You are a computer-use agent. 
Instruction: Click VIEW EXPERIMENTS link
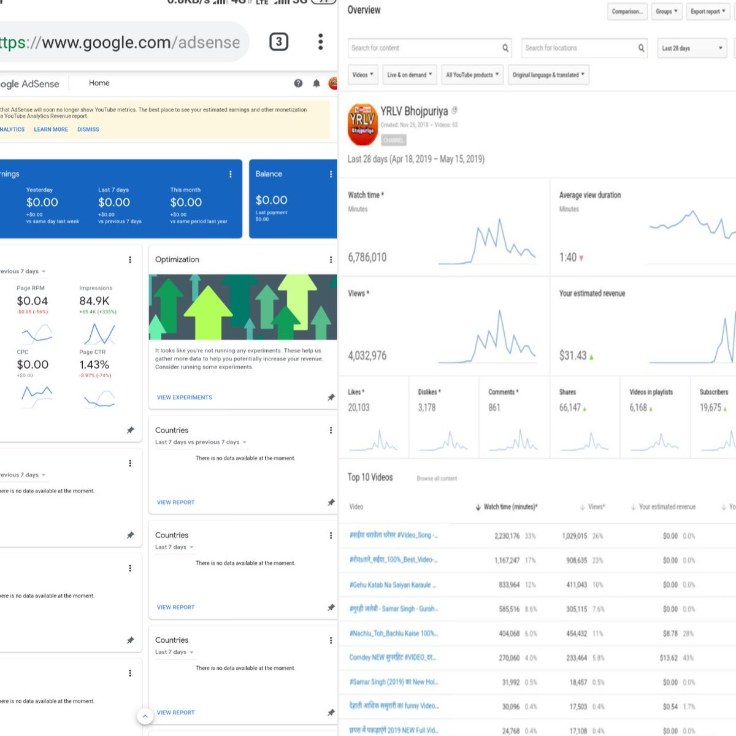coord(184,397)
